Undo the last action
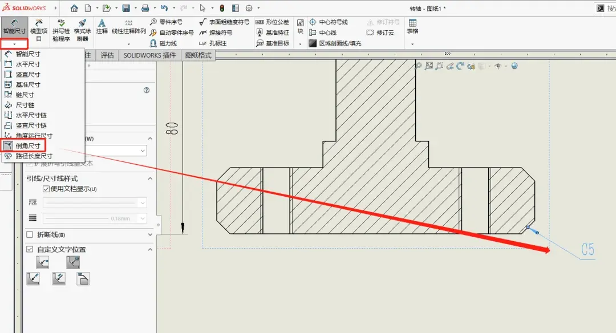This screenshot has width=616, height=333. click(x=164, y=8)
